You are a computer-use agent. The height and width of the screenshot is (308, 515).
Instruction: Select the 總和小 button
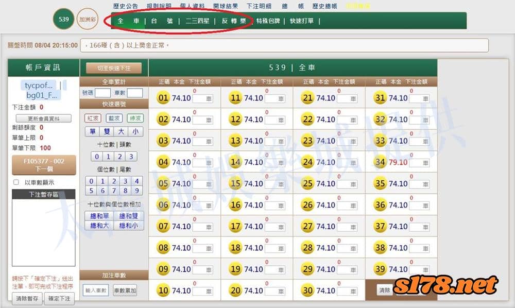(128, 225)
